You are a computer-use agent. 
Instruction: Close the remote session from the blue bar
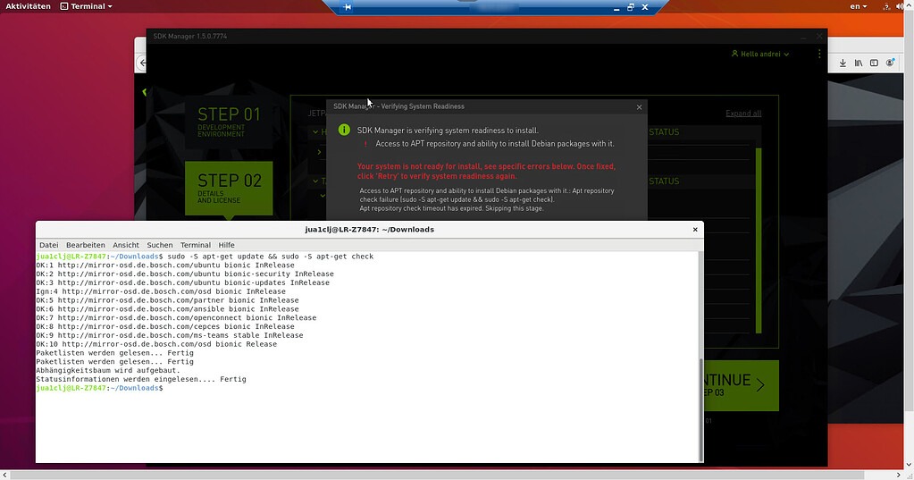pos(645,7)
